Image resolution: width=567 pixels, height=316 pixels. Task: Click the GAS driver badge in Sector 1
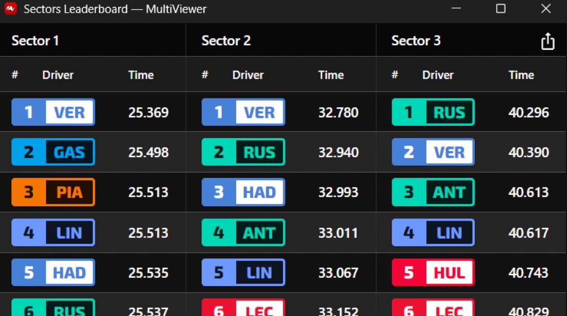(x=53, y=152)
